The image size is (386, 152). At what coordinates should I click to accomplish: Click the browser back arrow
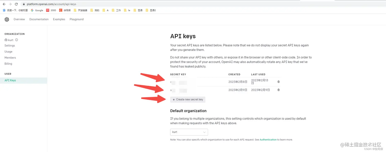coord(4,4)
